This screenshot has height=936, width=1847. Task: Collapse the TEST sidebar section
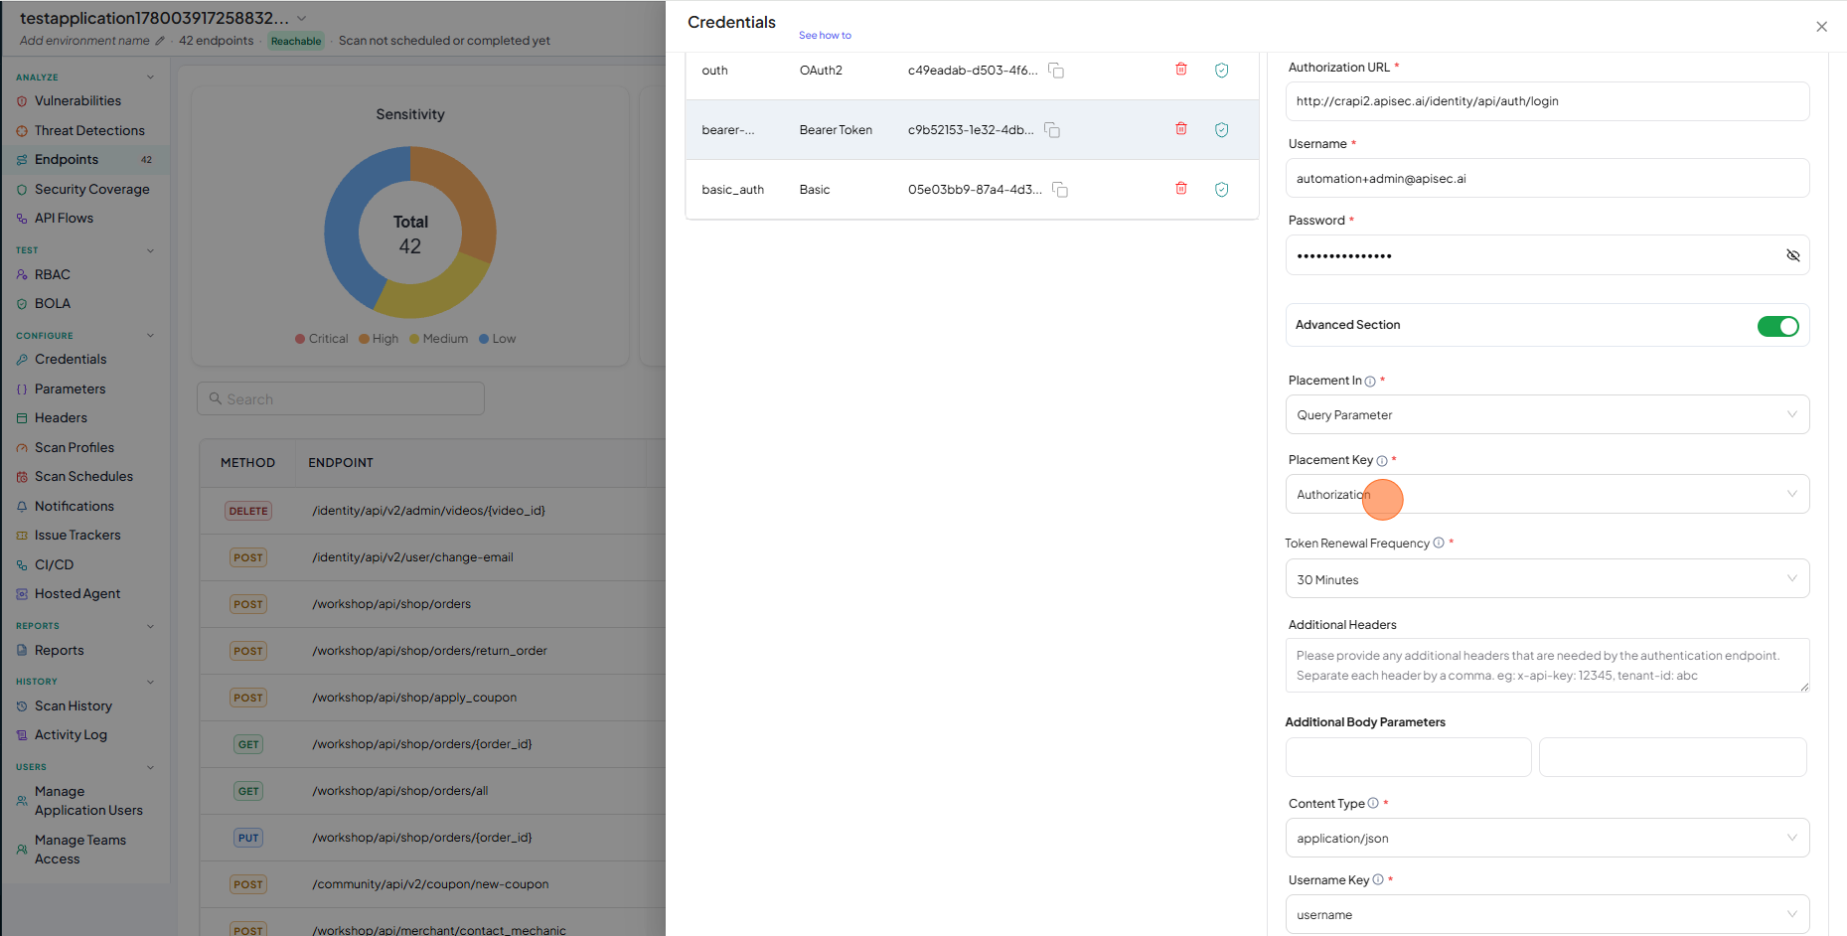pyautogui.click(x=150, y=250)
